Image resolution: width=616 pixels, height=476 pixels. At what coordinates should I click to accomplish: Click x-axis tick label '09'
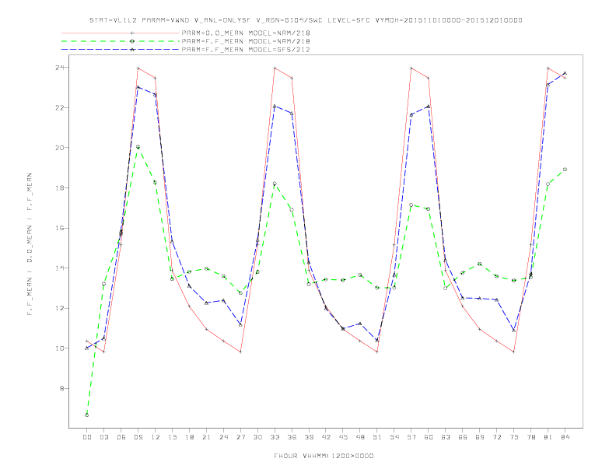click(x=138, y=437)
